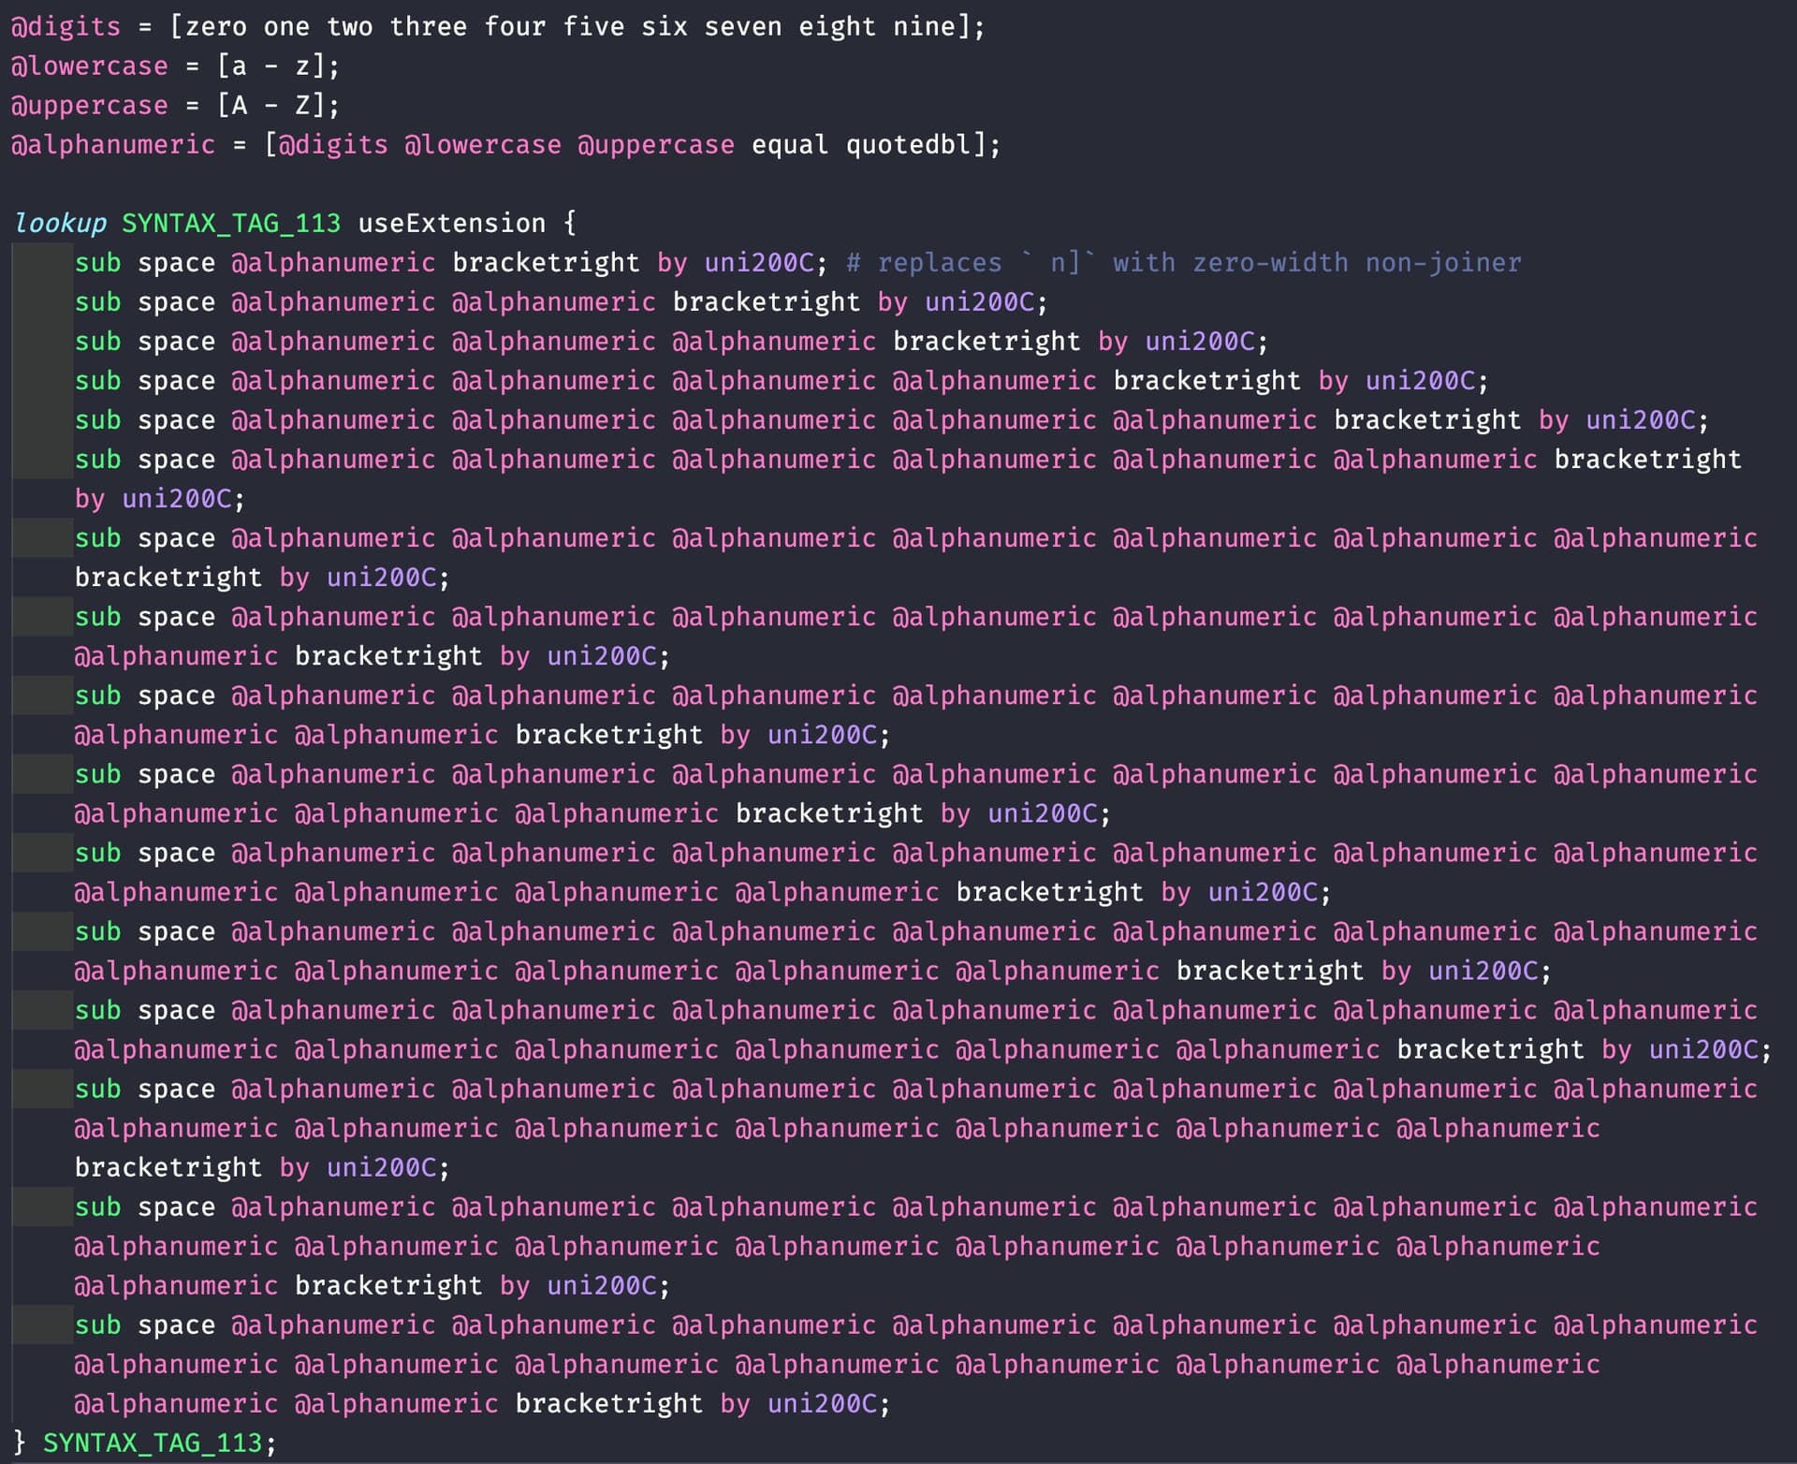Screen dimensions: 1797x1464
Task: Click the opening curly brace after useExtension
Action: coord(570,223)
